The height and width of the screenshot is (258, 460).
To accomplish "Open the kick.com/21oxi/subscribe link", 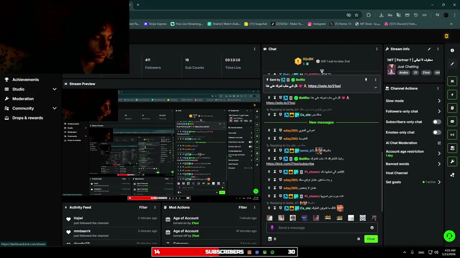I will tap(290, 164).
